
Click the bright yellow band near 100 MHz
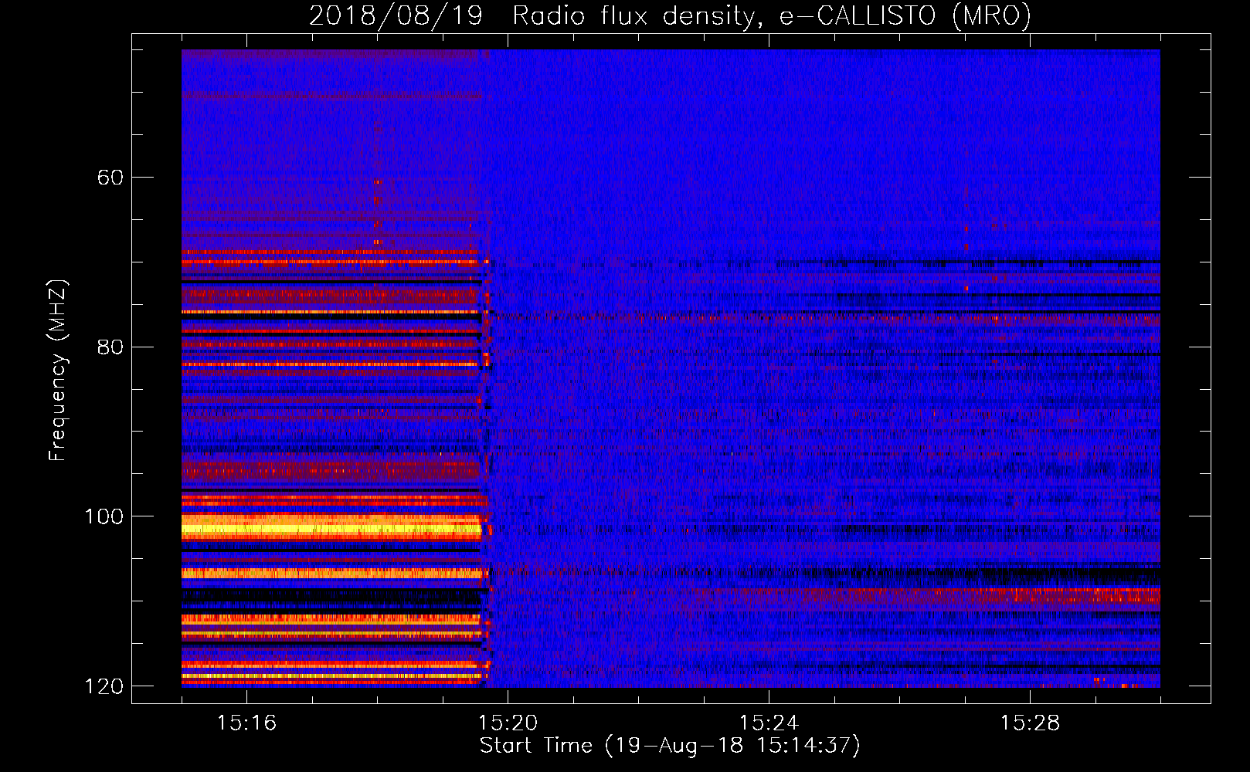331,529
